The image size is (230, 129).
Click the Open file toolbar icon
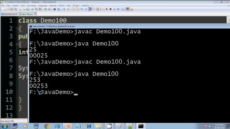click(x=8, y=9)
